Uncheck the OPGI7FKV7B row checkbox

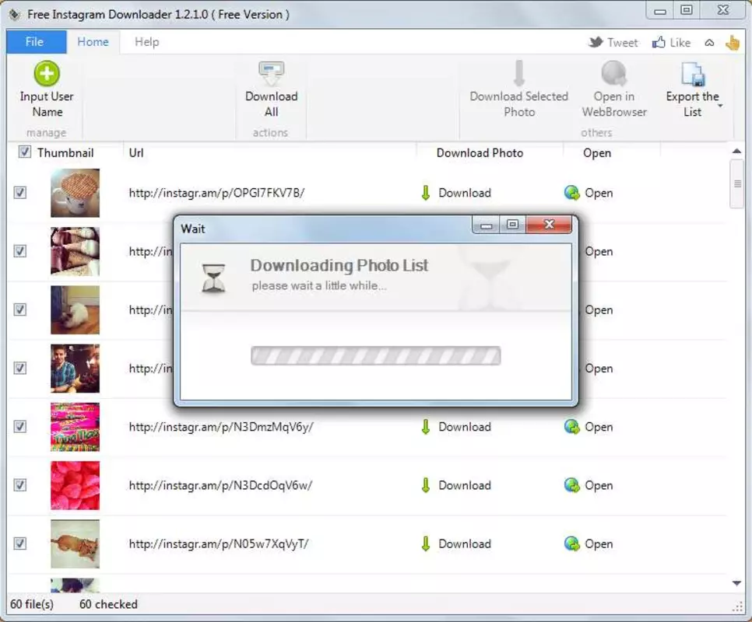pos(19,193)
